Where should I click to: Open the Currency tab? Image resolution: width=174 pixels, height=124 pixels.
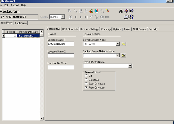click(x=106, y=29)
